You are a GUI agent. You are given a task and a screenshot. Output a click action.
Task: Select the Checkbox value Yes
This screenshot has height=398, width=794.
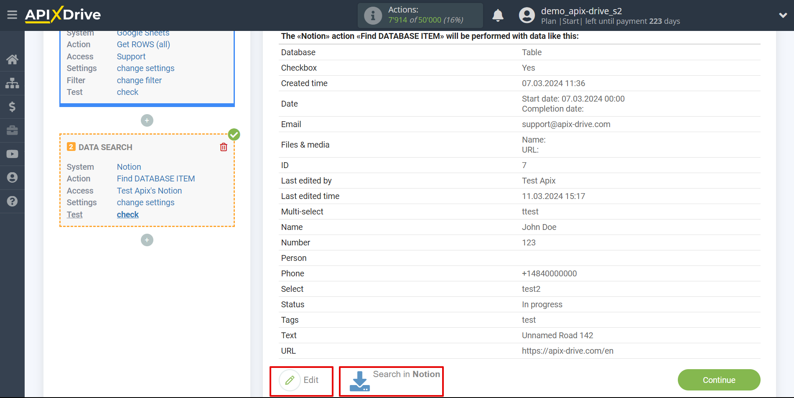[x=528, y=68]
